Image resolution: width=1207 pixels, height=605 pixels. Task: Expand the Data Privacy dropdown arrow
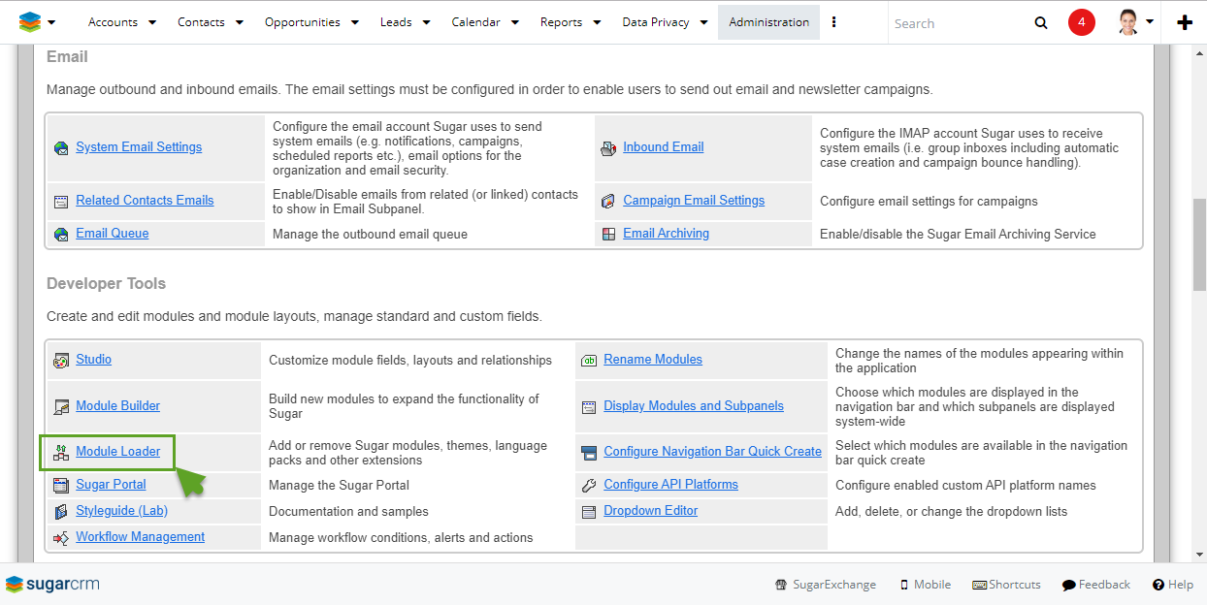pos(703,22)
